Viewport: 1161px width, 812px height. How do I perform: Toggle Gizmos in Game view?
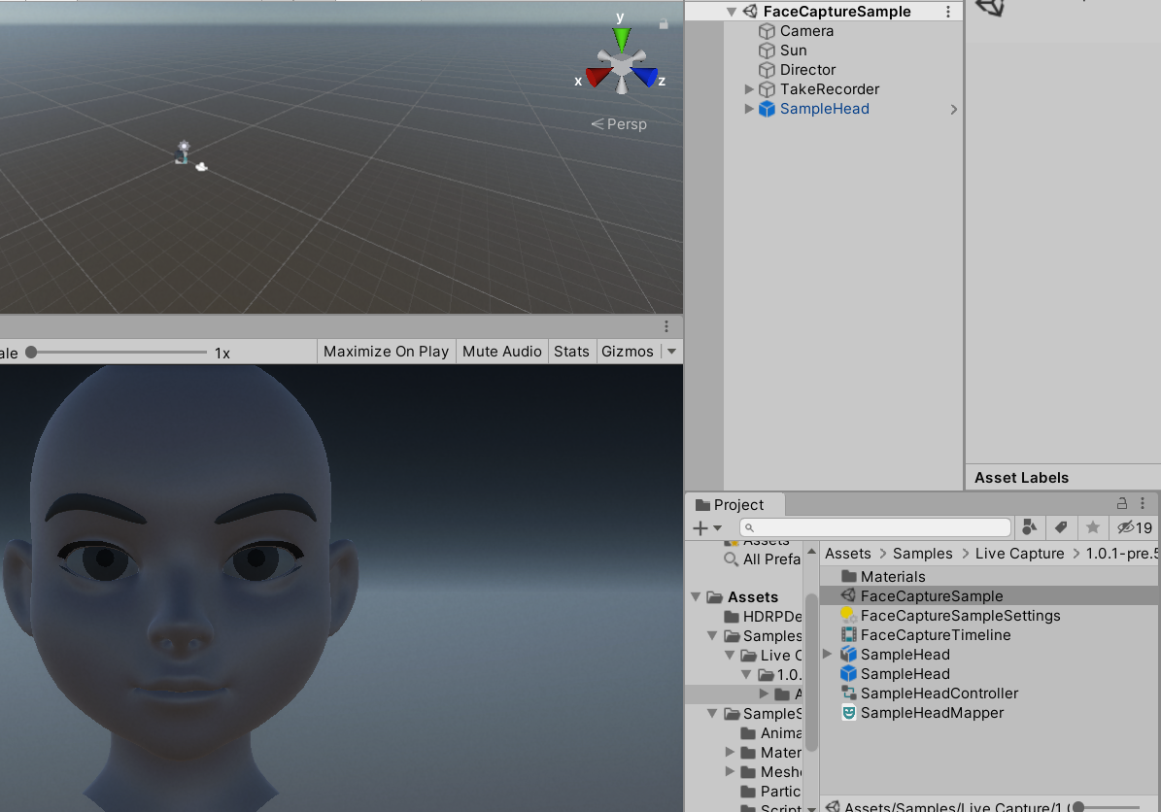coord(628,352)
